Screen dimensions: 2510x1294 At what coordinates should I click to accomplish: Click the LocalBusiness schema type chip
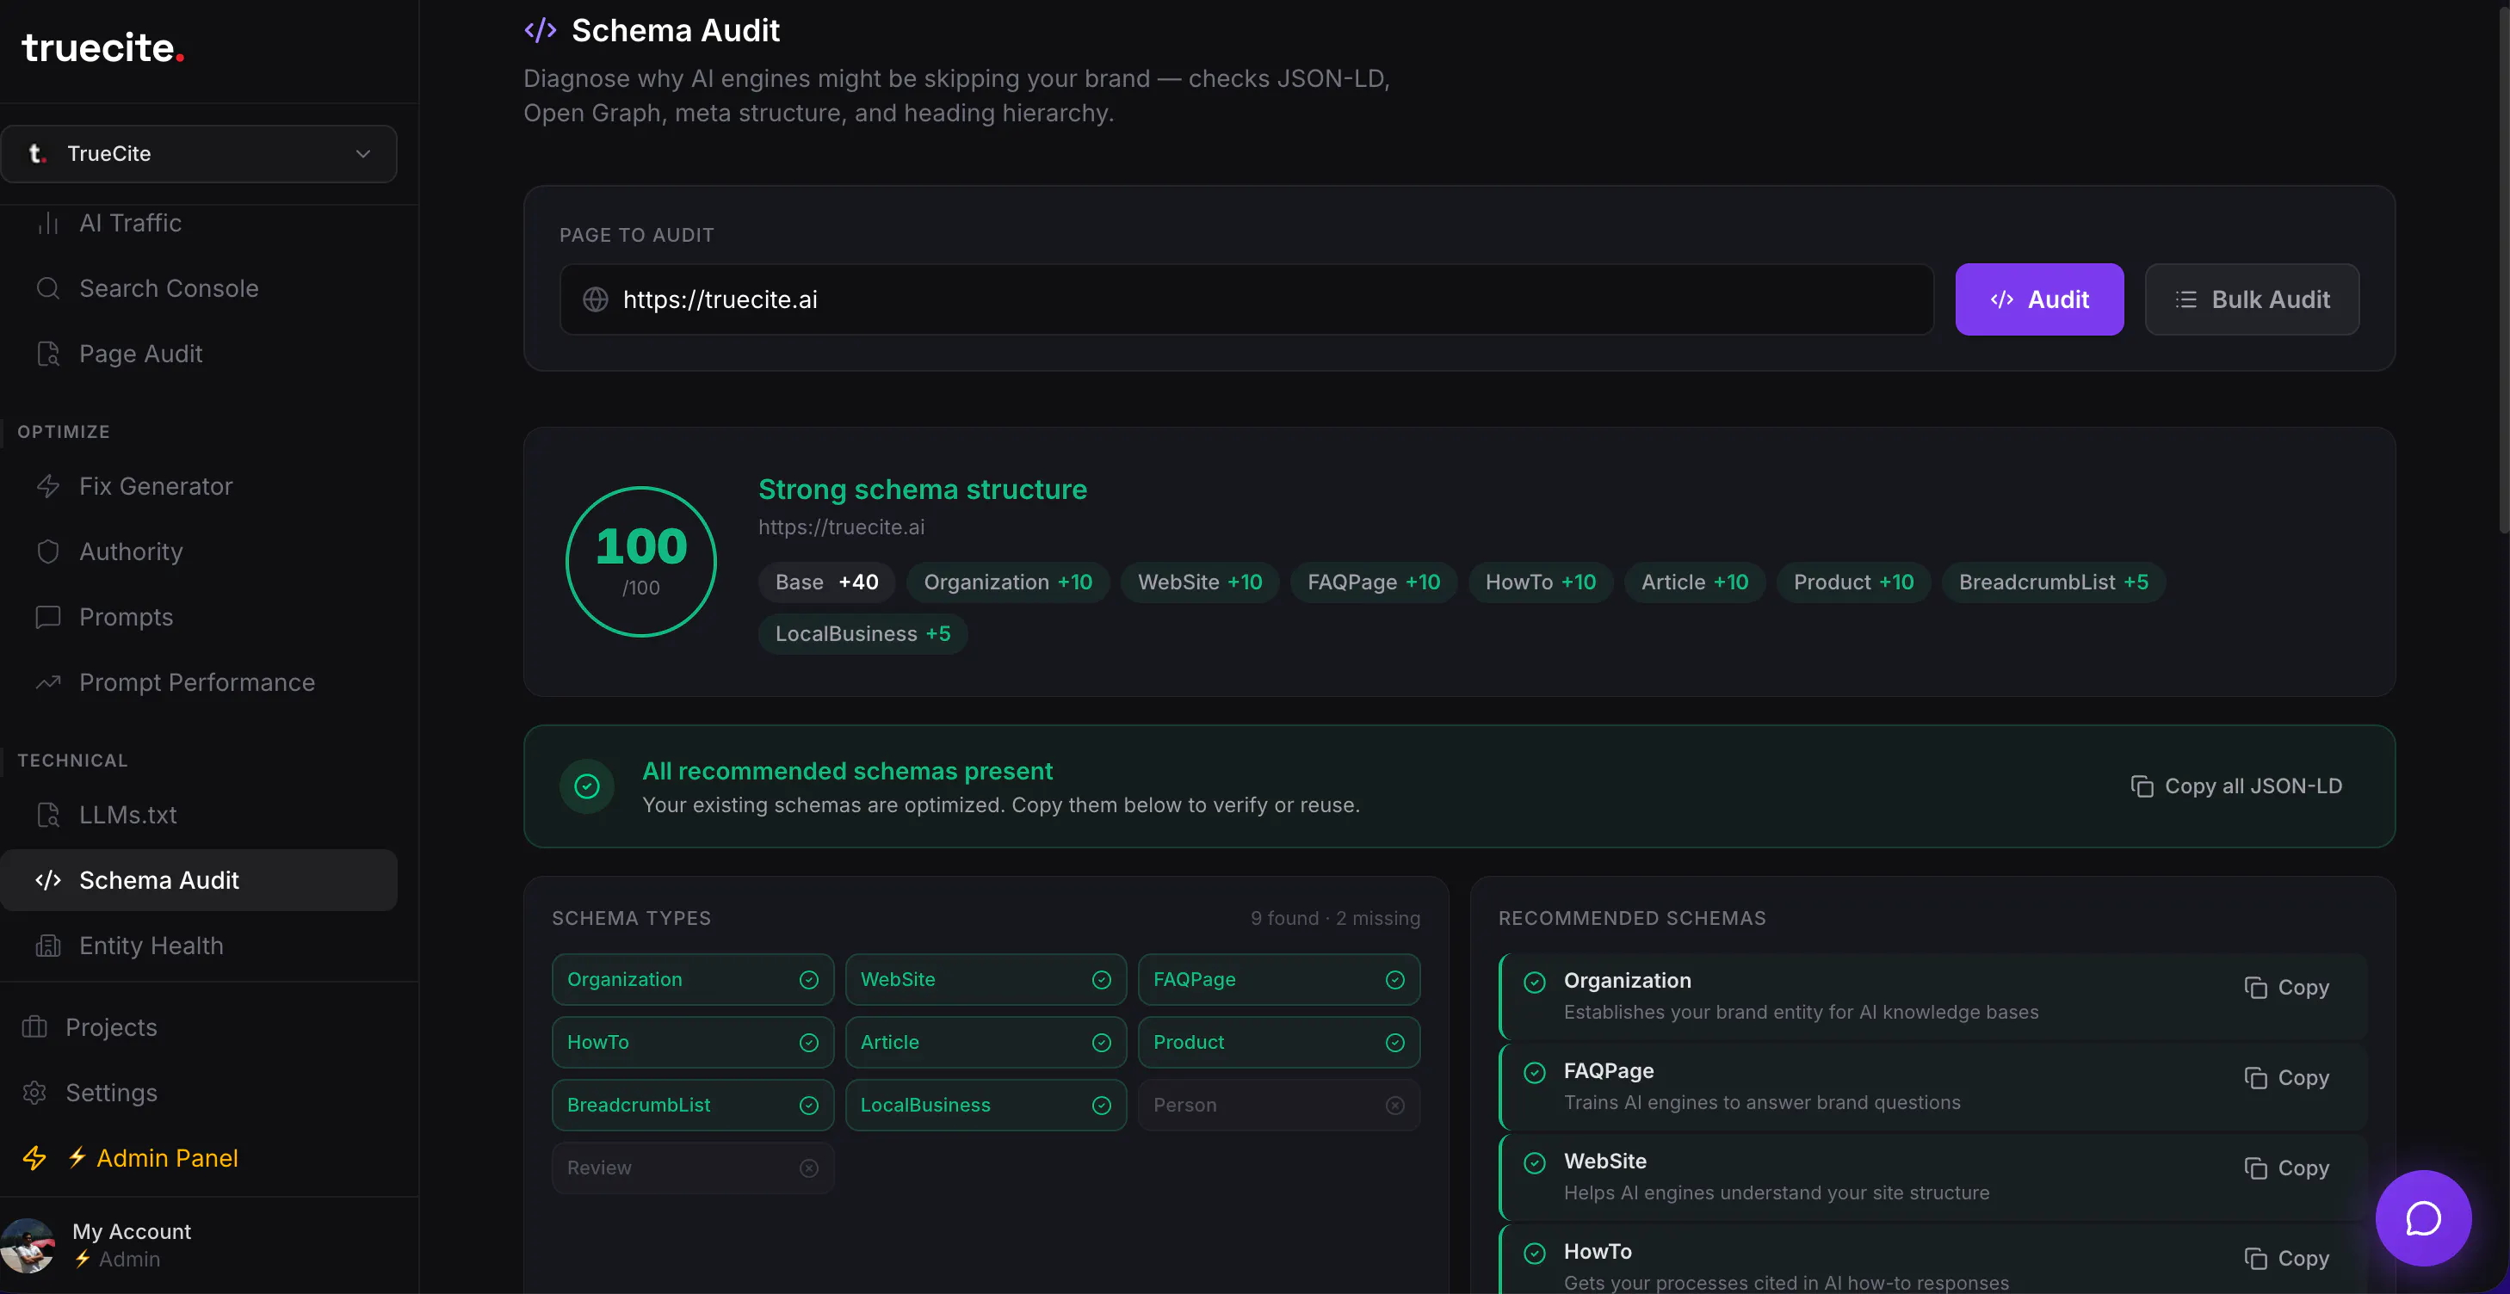tap(986, 1105)
